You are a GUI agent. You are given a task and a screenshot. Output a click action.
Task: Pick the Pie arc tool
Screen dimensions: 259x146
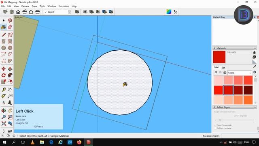[10, 54]
